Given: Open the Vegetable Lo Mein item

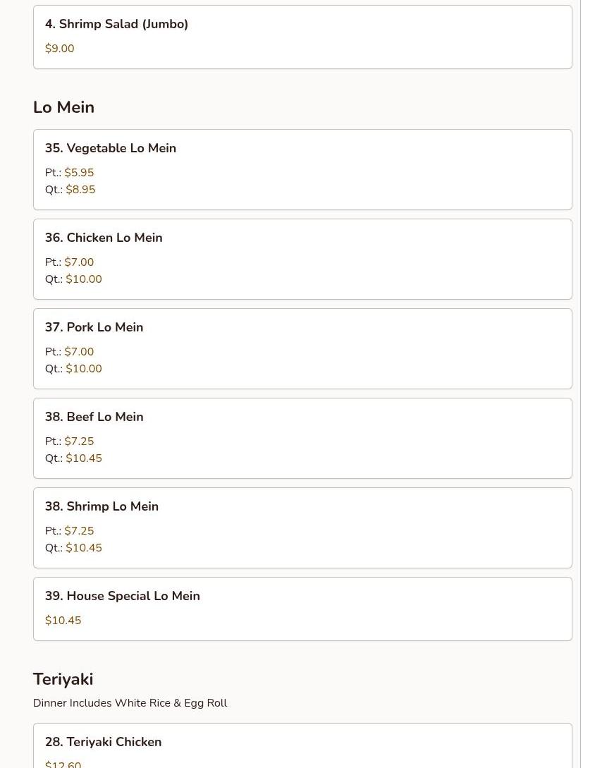Looking at the screenshot, I should point(111,148).
